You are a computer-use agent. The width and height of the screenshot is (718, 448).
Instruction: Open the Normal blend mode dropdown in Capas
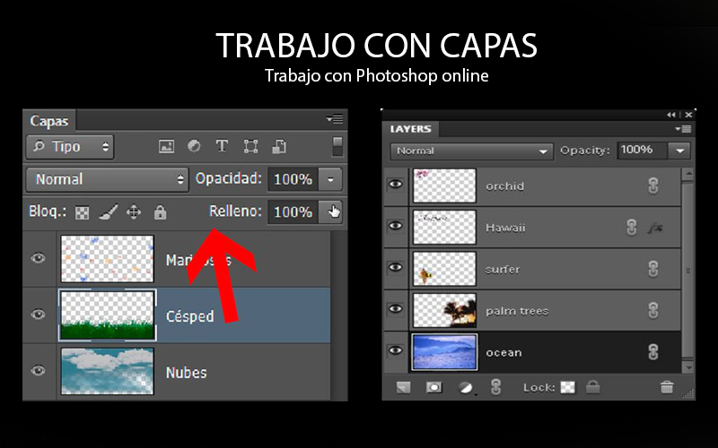click(107, 179)
